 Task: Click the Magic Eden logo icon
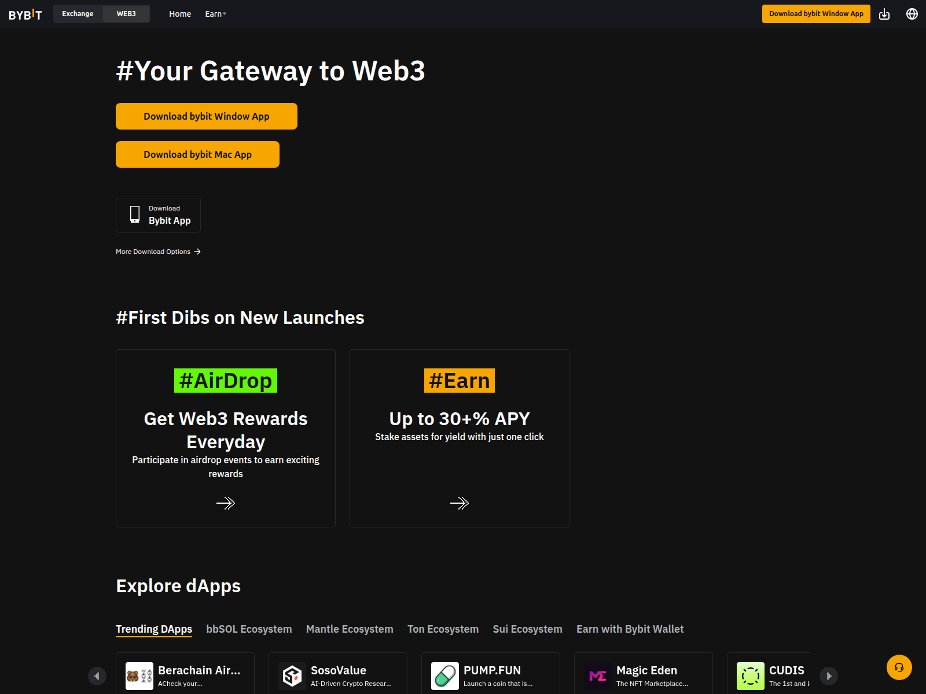click(597, 675)
